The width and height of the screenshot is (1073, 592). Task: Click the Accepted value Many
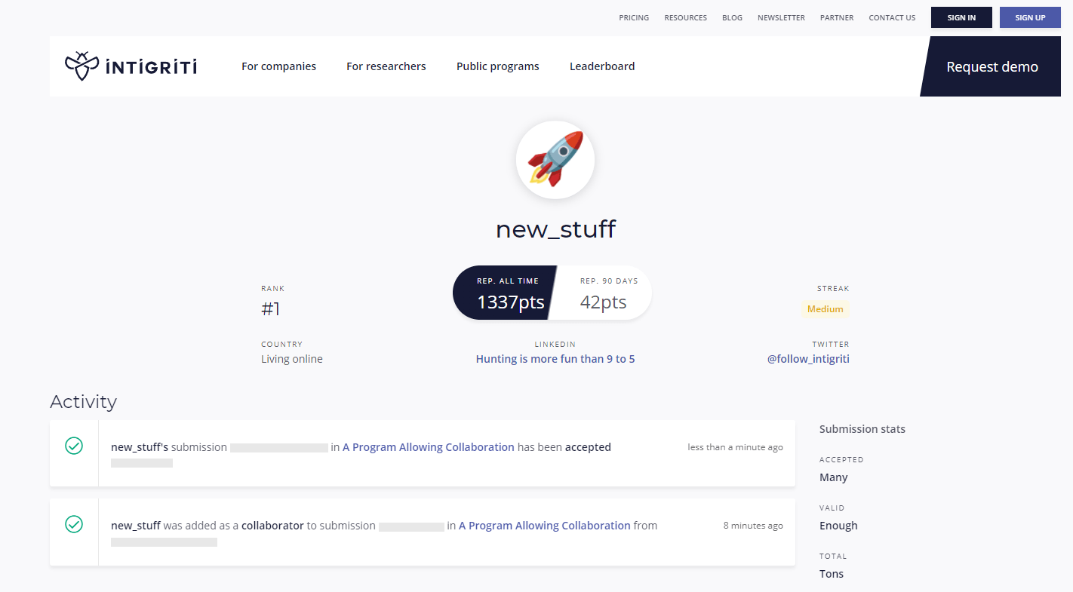[x=834, y=477]
